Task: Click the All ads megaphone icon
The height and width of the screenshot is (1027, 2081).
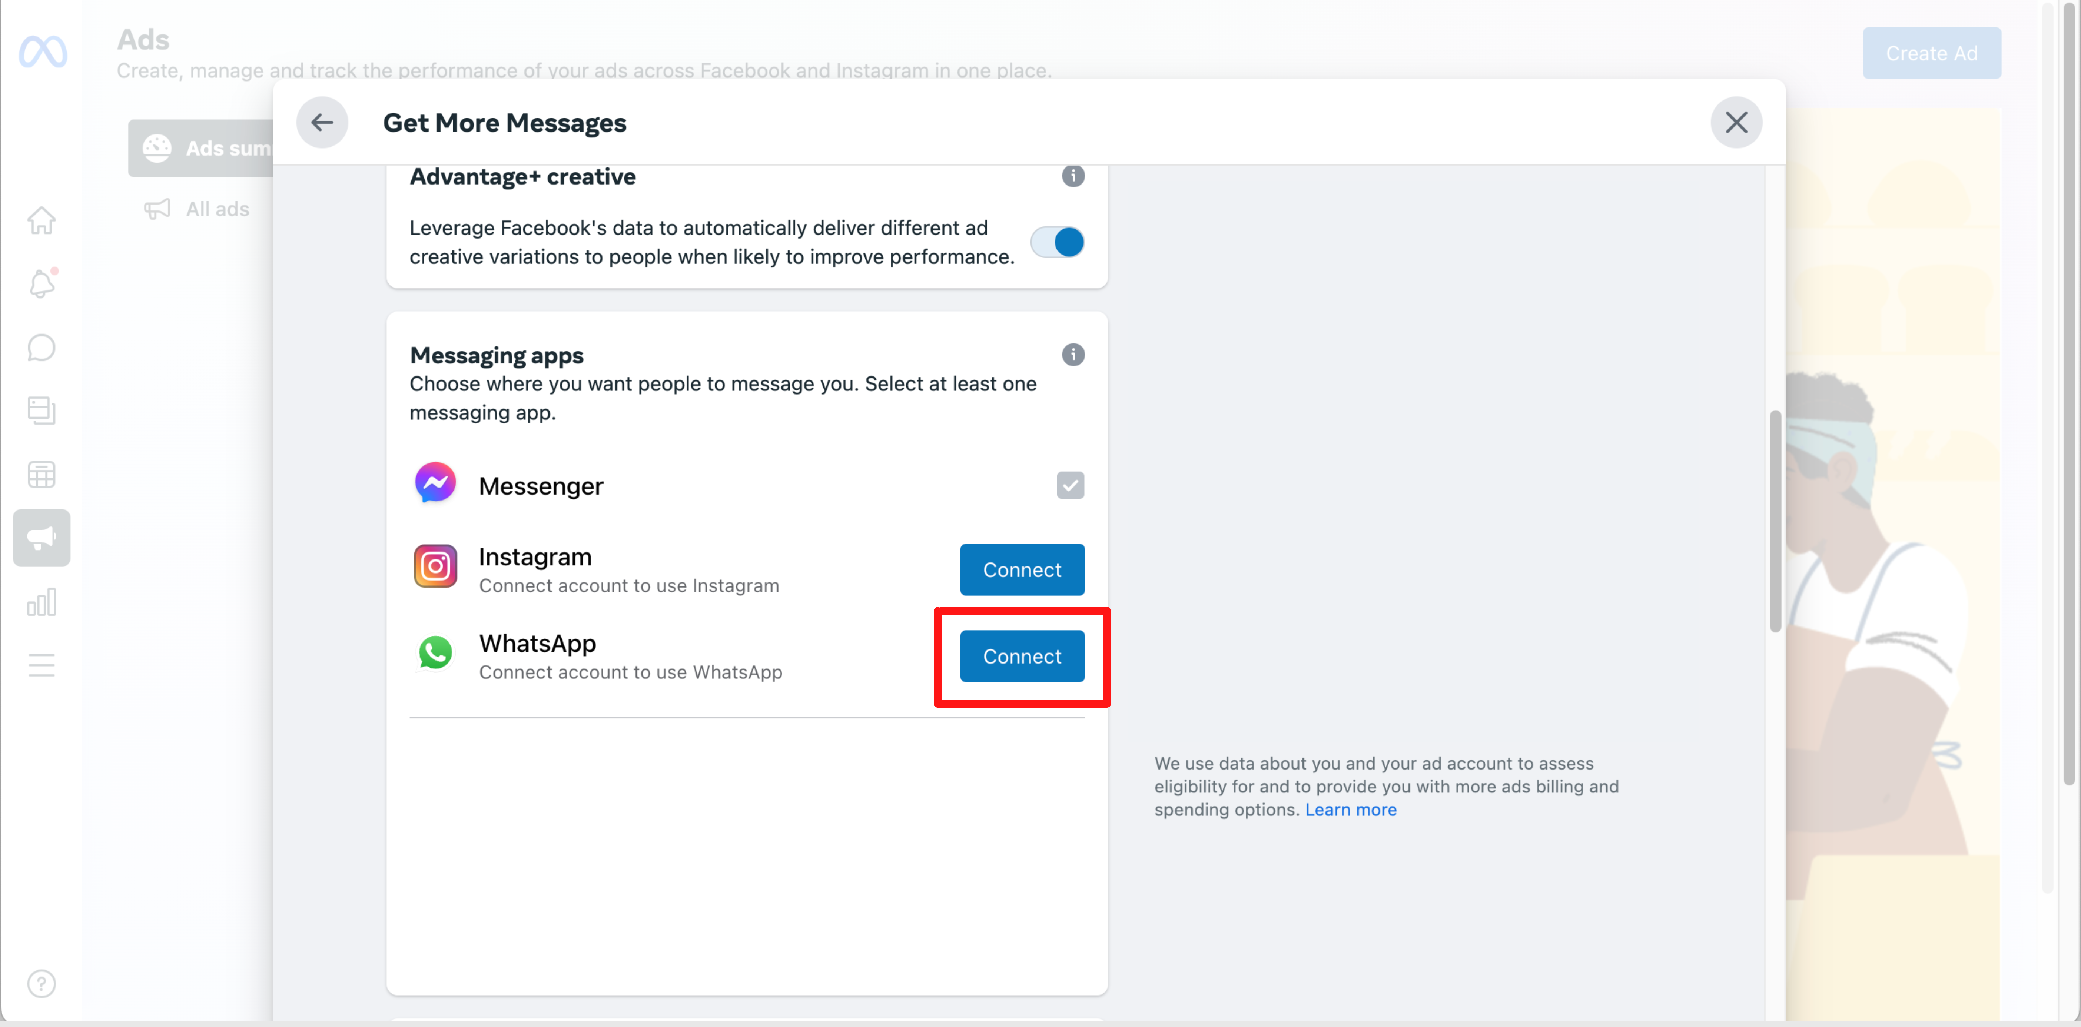Action: 157,209
